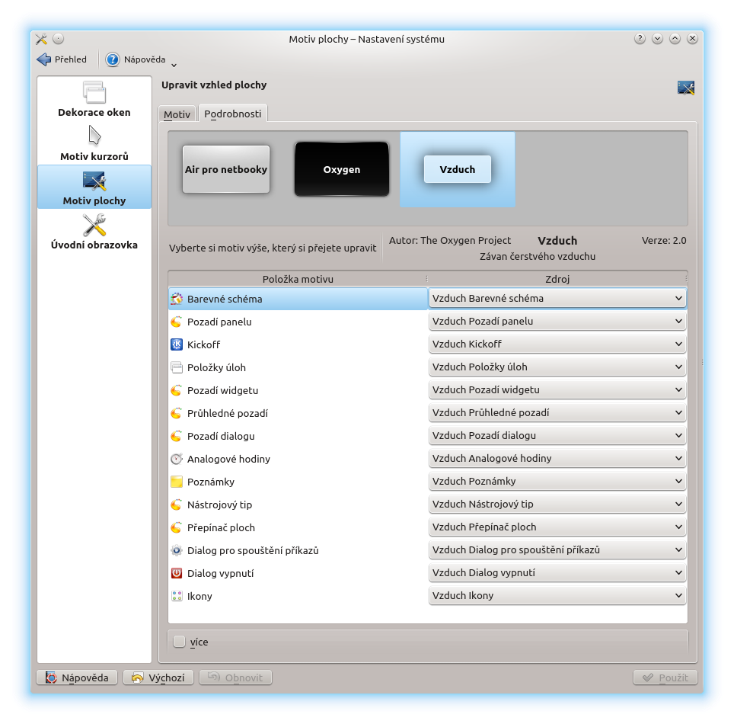Click the Analogové hodiny clock icon
734x724 pixels.
177,459
